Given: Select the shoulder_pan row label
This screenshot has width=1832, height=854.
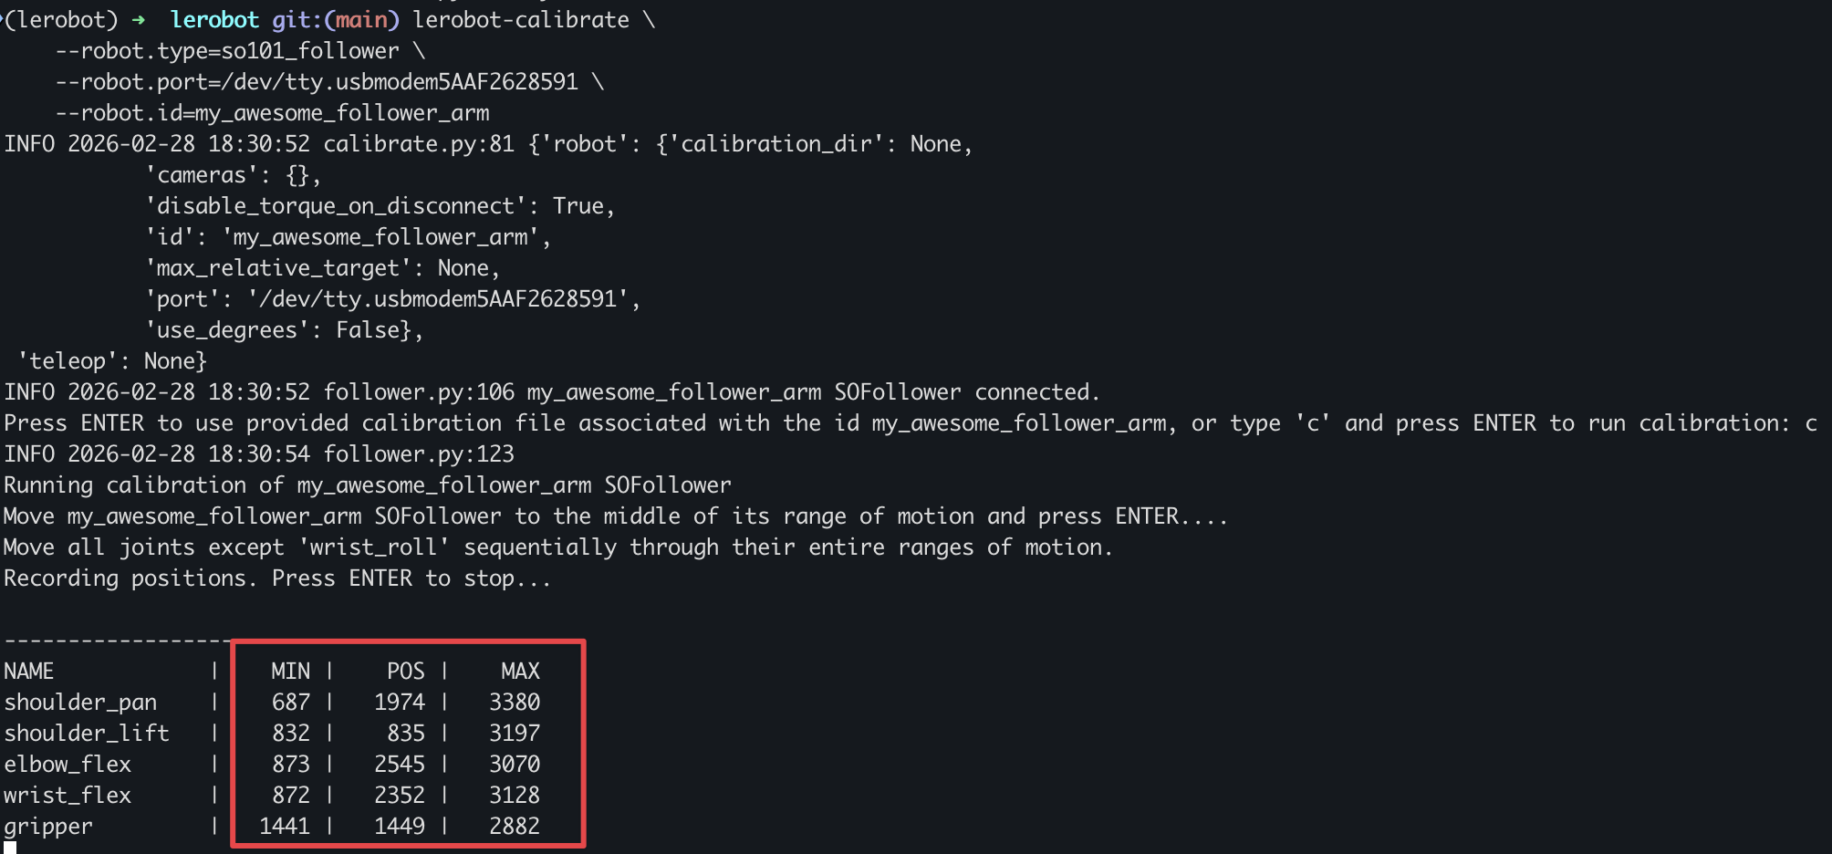Looking at the screenshot, I should point(80,703).
